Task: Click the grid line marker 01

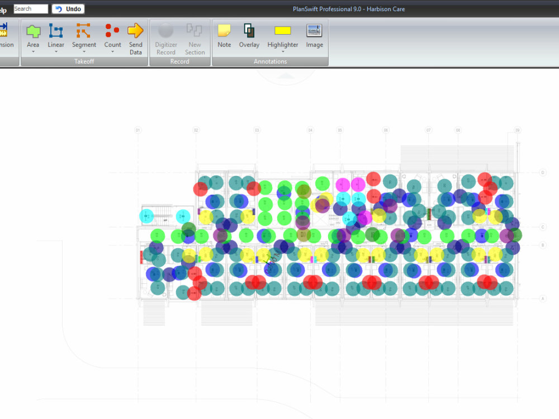Action: click(x=138, y=130)
